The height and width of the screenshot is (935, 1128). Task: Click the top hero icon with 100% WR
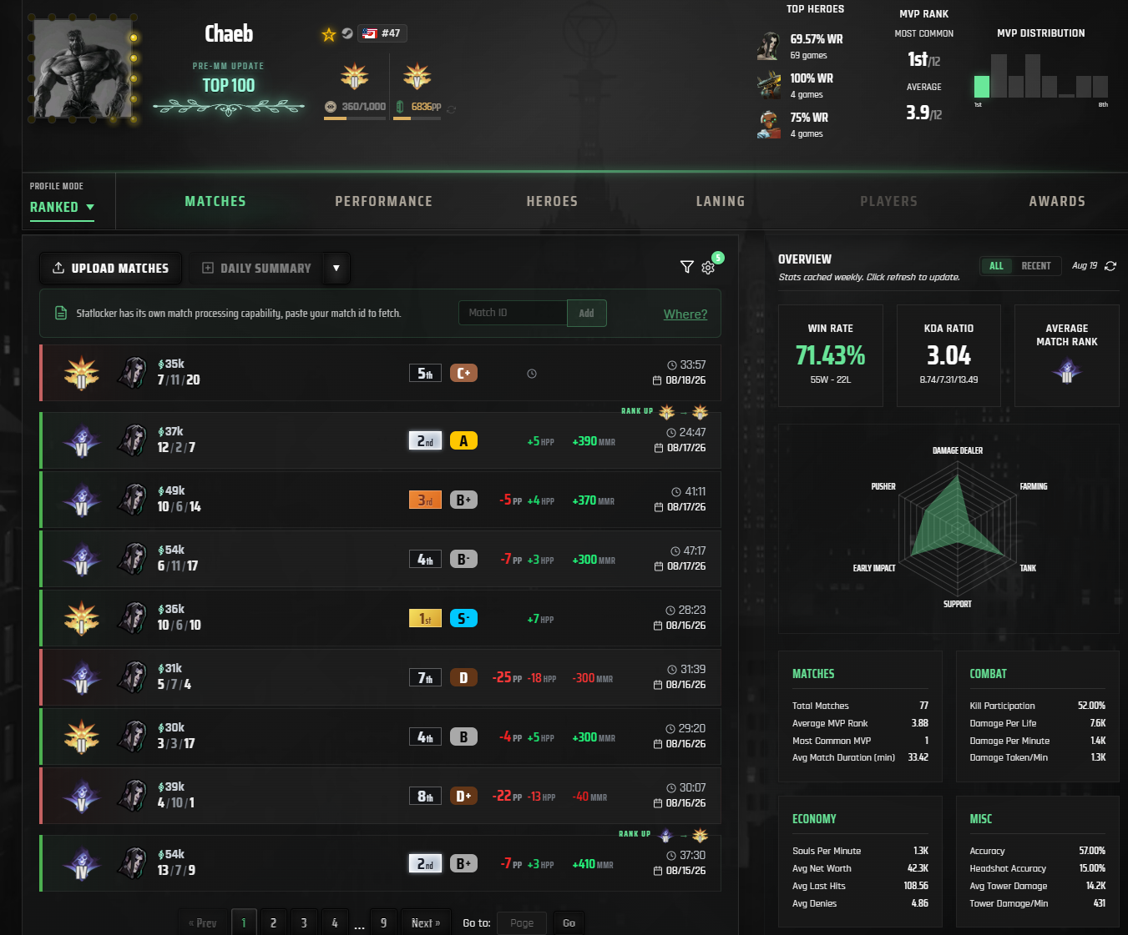tap(768, 85)
